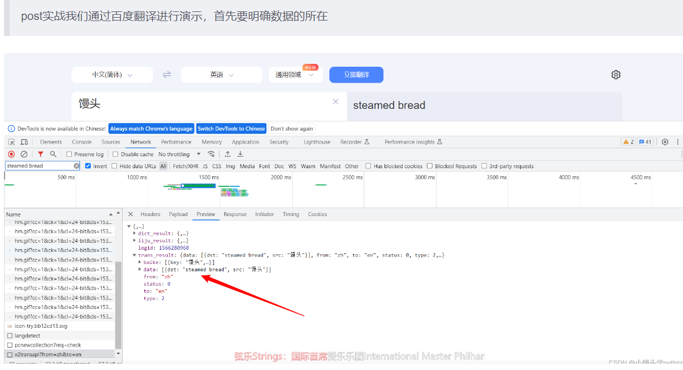
Task: Clear the 馒头 translation input
Action: point(336,101)
